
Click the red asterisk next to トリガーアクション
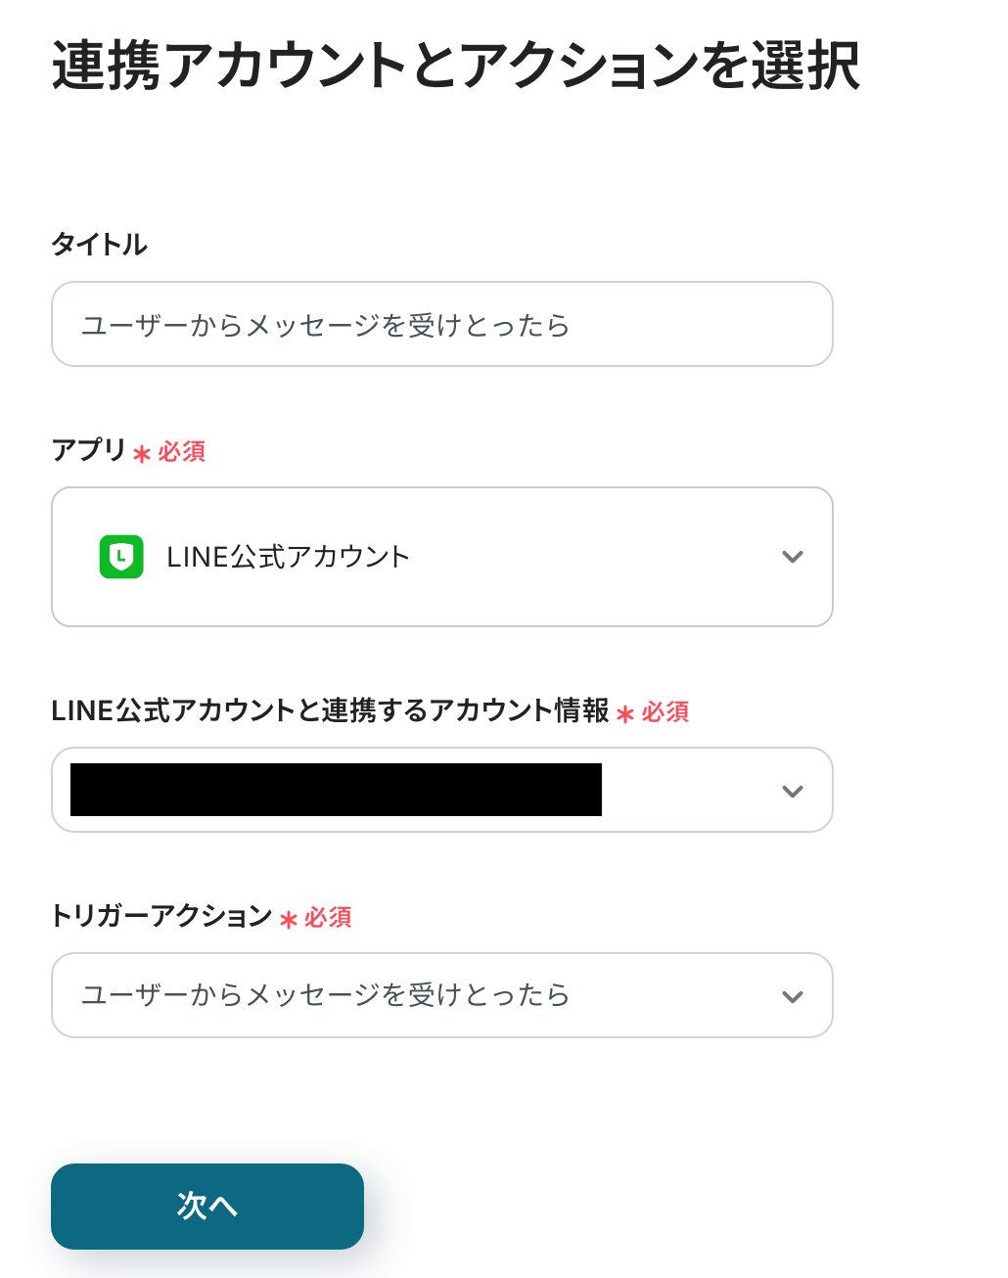click(x=288, y=920)
